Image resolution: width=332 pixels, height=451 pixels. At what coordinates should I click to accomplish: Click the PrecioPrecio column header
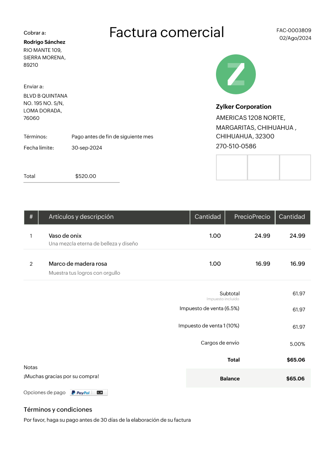252,217
